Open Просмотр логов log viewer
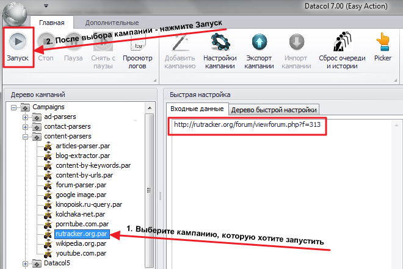Image resolution: width=403 pixels, height=269 pixels. (137, 51)
